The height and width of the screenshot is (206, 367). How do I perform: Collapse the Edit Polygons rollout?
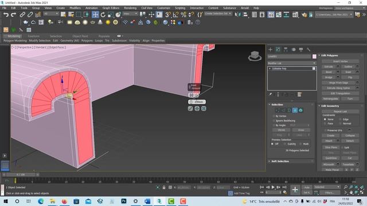(x=330, y=56)
